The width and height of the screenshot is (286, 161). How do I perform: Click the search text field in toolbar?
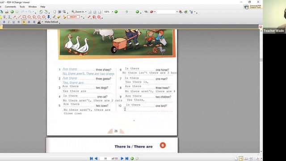(x=166, y=12)
